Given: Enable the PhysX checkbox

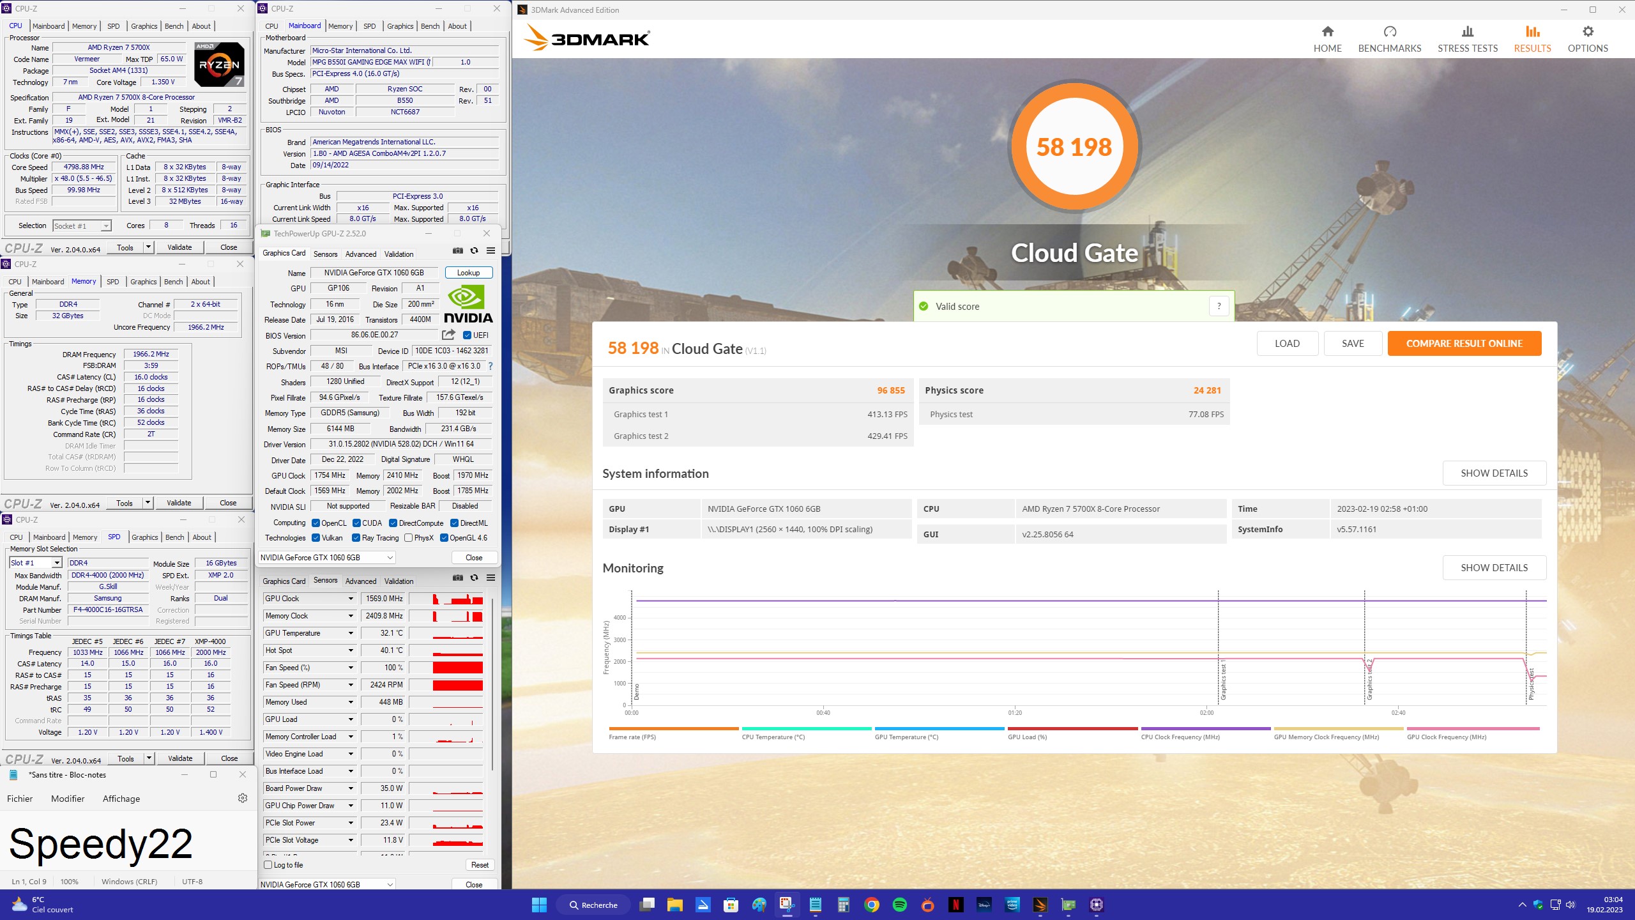Looking at the screenshot, I should click(408, 537).
